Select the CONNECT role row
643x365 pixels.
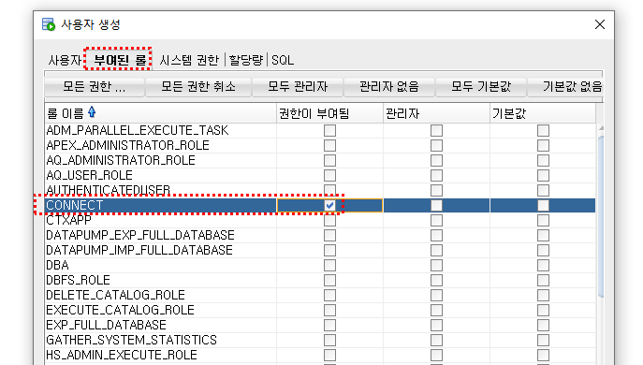tap(320, 206)
